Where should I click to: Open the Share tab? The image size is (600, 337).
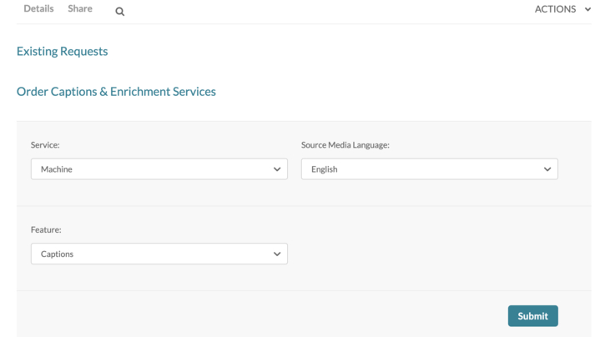[x=80, y=9]
